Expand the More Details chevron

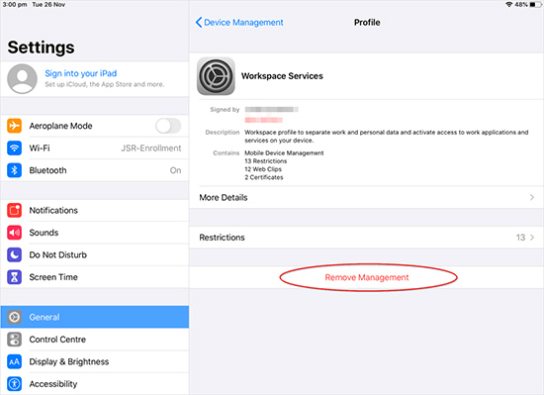(x=532, y=198)
